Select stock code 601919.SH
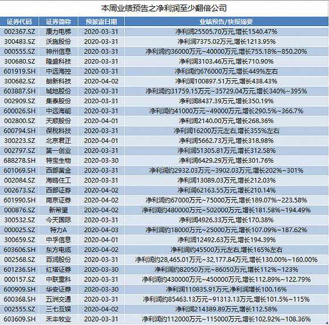The height and width of the screenshot is (325, 329). (19, 71)
